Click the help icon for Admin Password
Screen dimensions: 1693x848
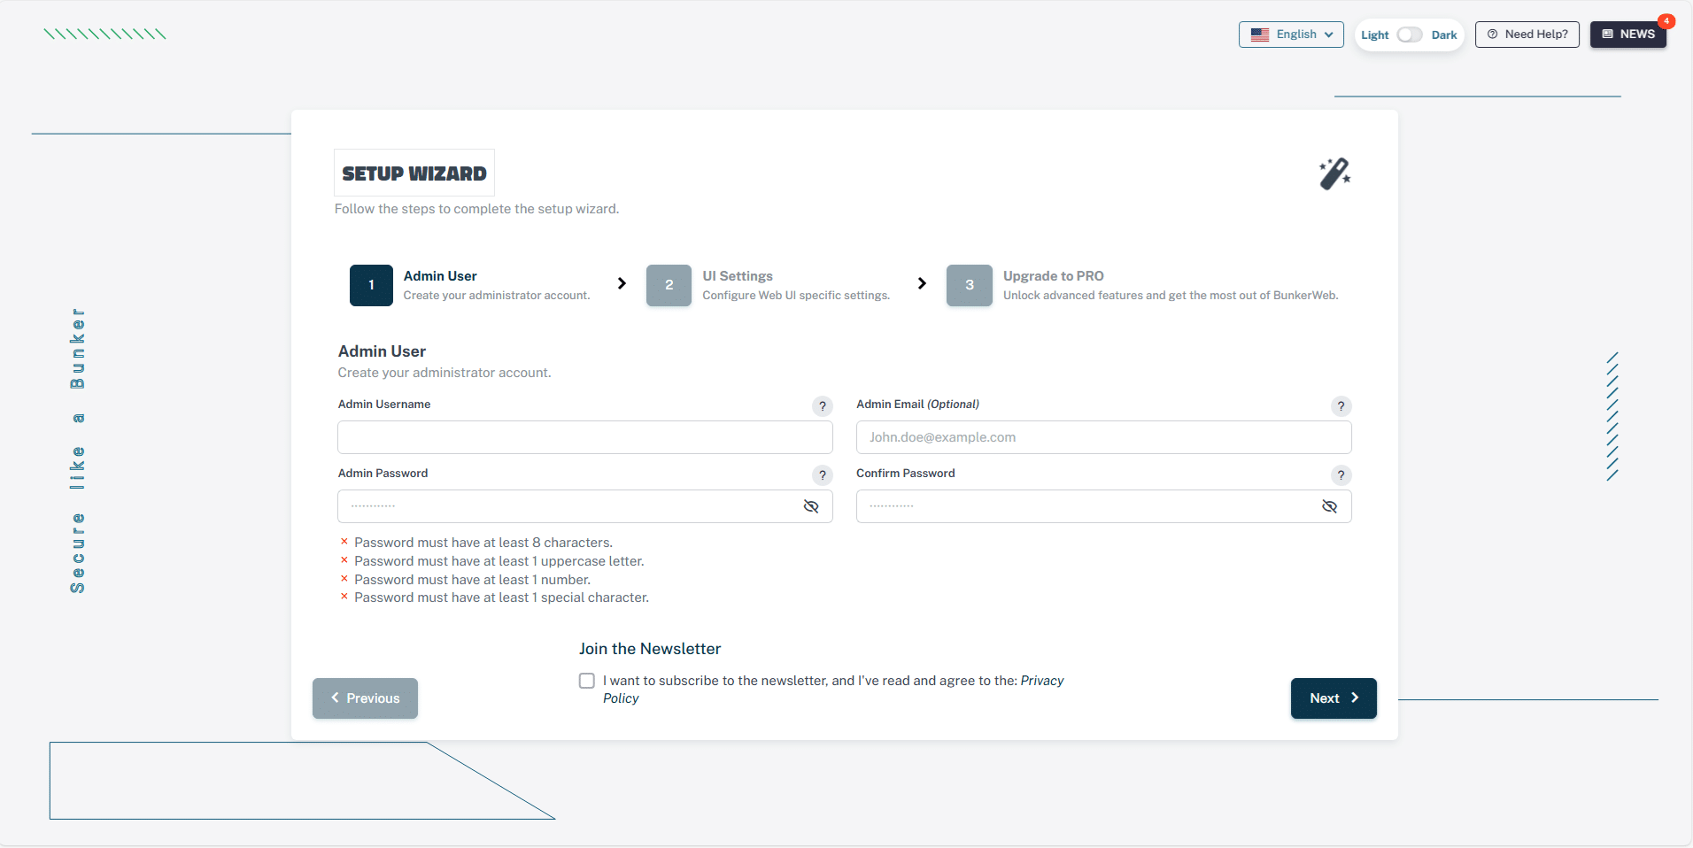[x=822, y=475]
